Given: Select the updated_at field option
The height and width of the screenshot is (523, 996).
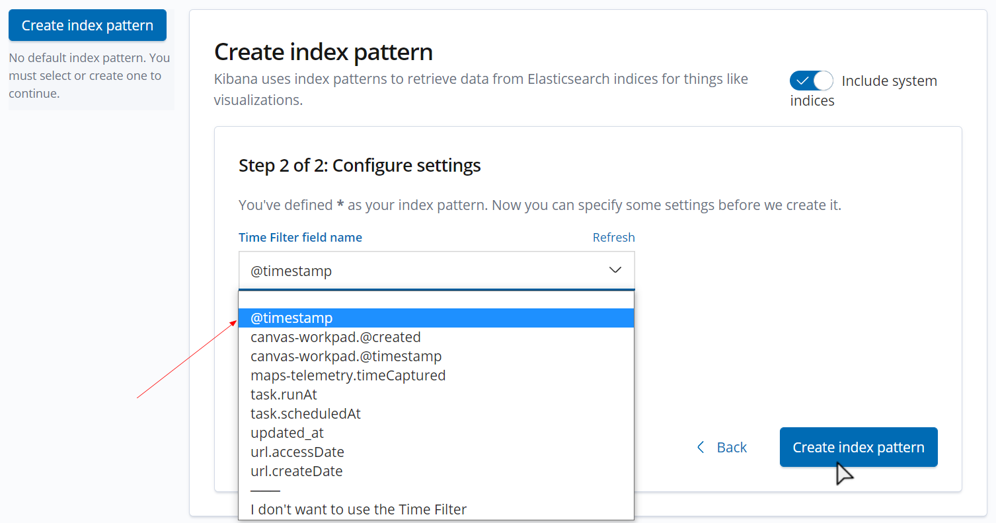Looking at the screenshot, I should pyautogui.click(x=287, y=433).
